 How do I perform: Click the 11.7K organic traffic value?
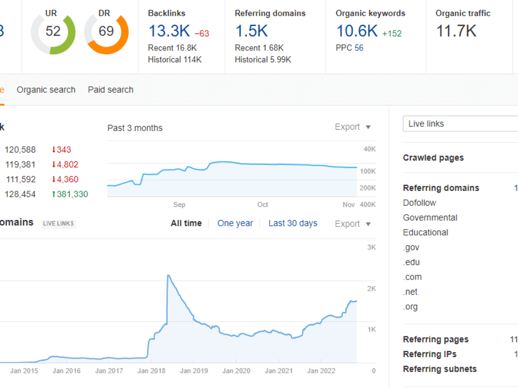456,31
